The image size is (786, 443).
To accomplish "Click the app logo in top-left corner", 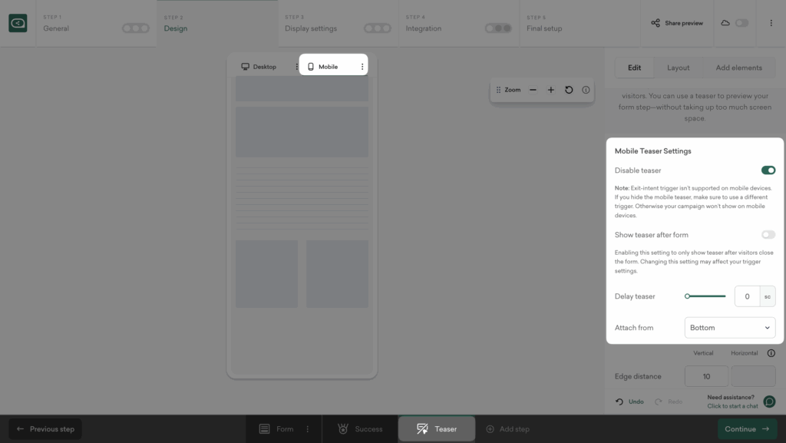I will [x=18, y=24].
